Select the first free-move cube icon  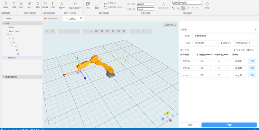(173, 8)
